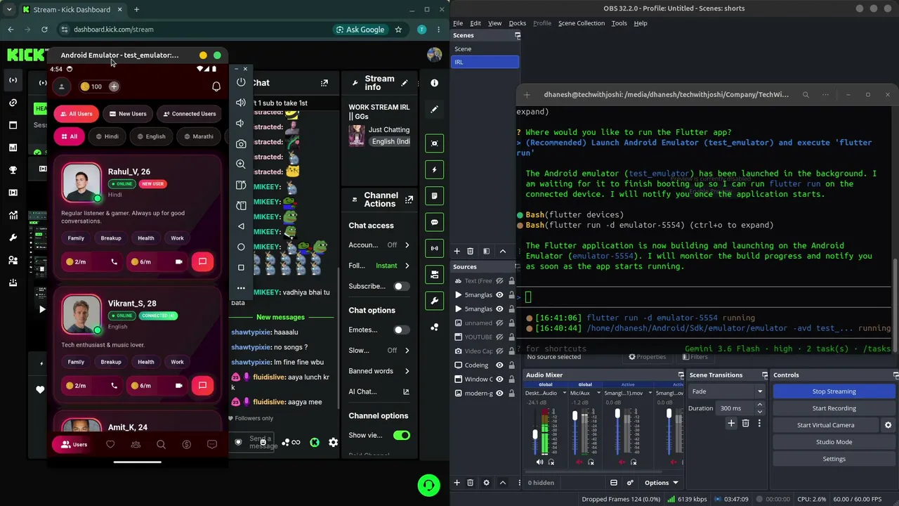The width and height of the screenshot is (899, 506).
Task: Show the unnamed source in OBS
Action: [499, 323]
